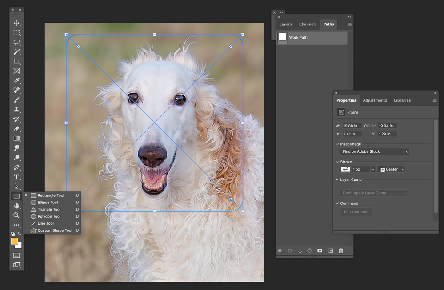Select the Move tool

[x=16, y=23]
